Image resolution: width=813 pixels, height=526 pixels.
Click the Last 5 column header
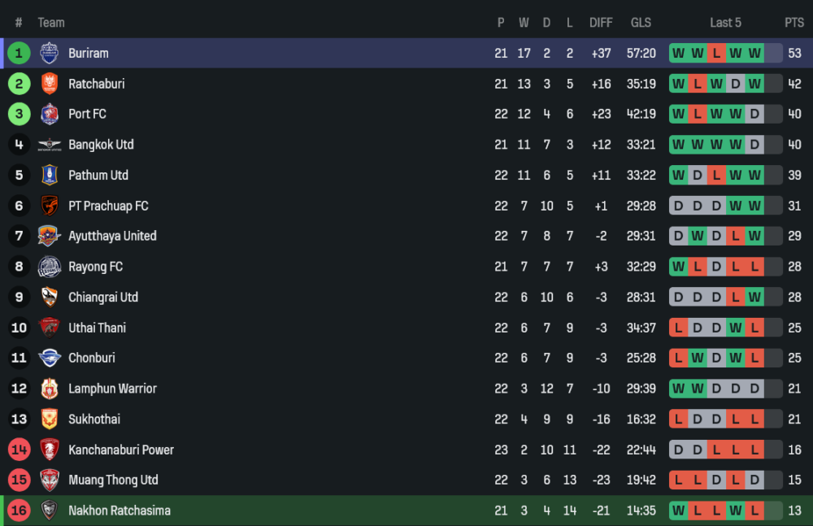(x=725, y=23)
